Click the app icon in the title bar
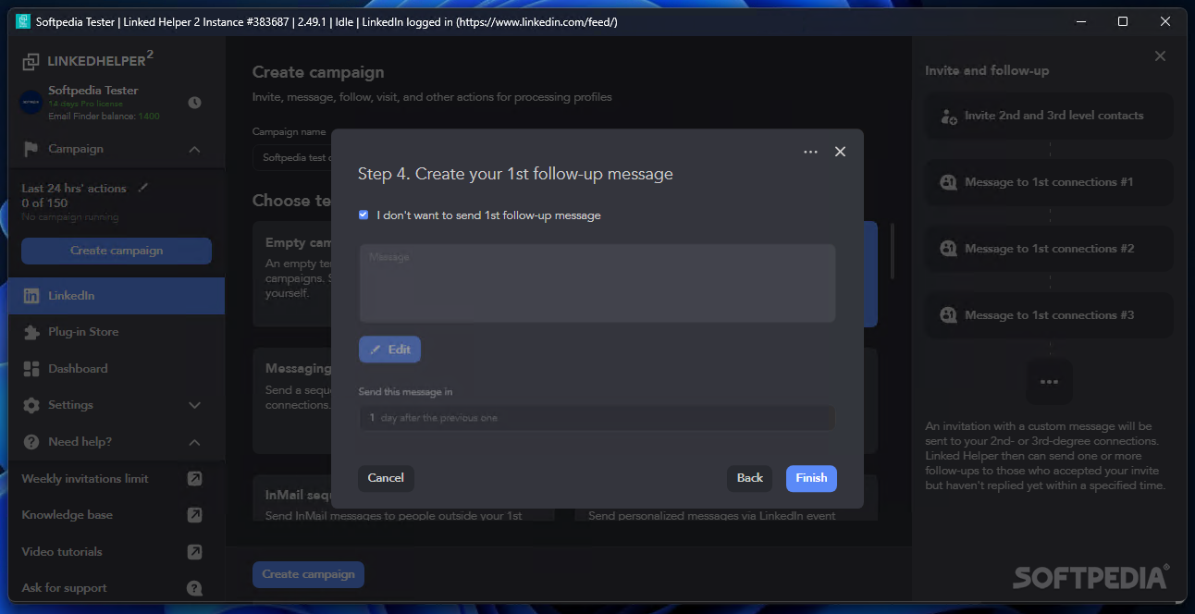1195x614 pixels. pos(23,21)
